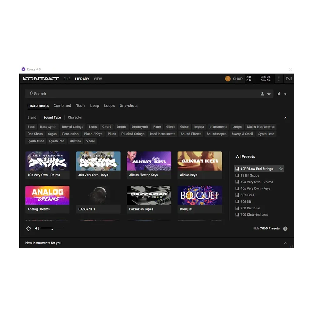The image size is (313, 313).
Task: Select the Sound Type filter category
Action: point(52,117)
